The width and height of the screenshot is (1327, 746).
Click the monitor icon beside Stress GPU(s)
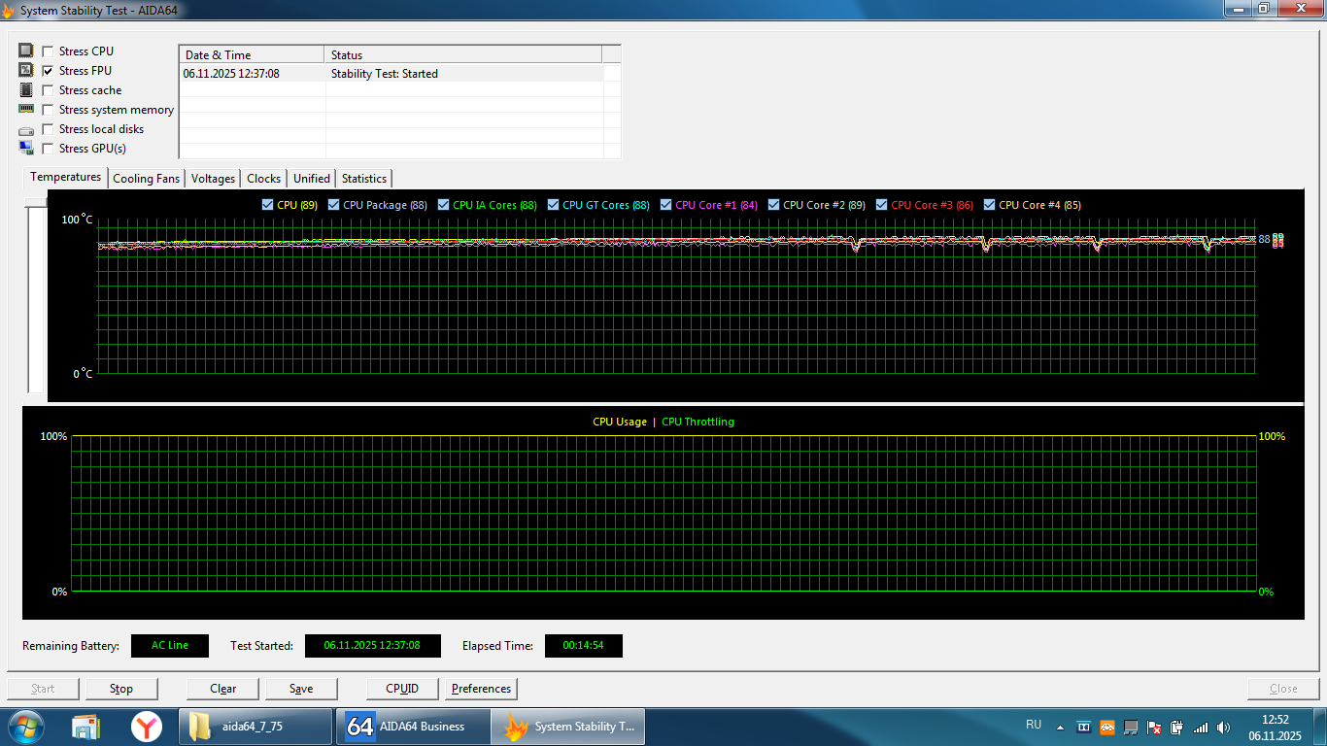(x=26, y=148)
